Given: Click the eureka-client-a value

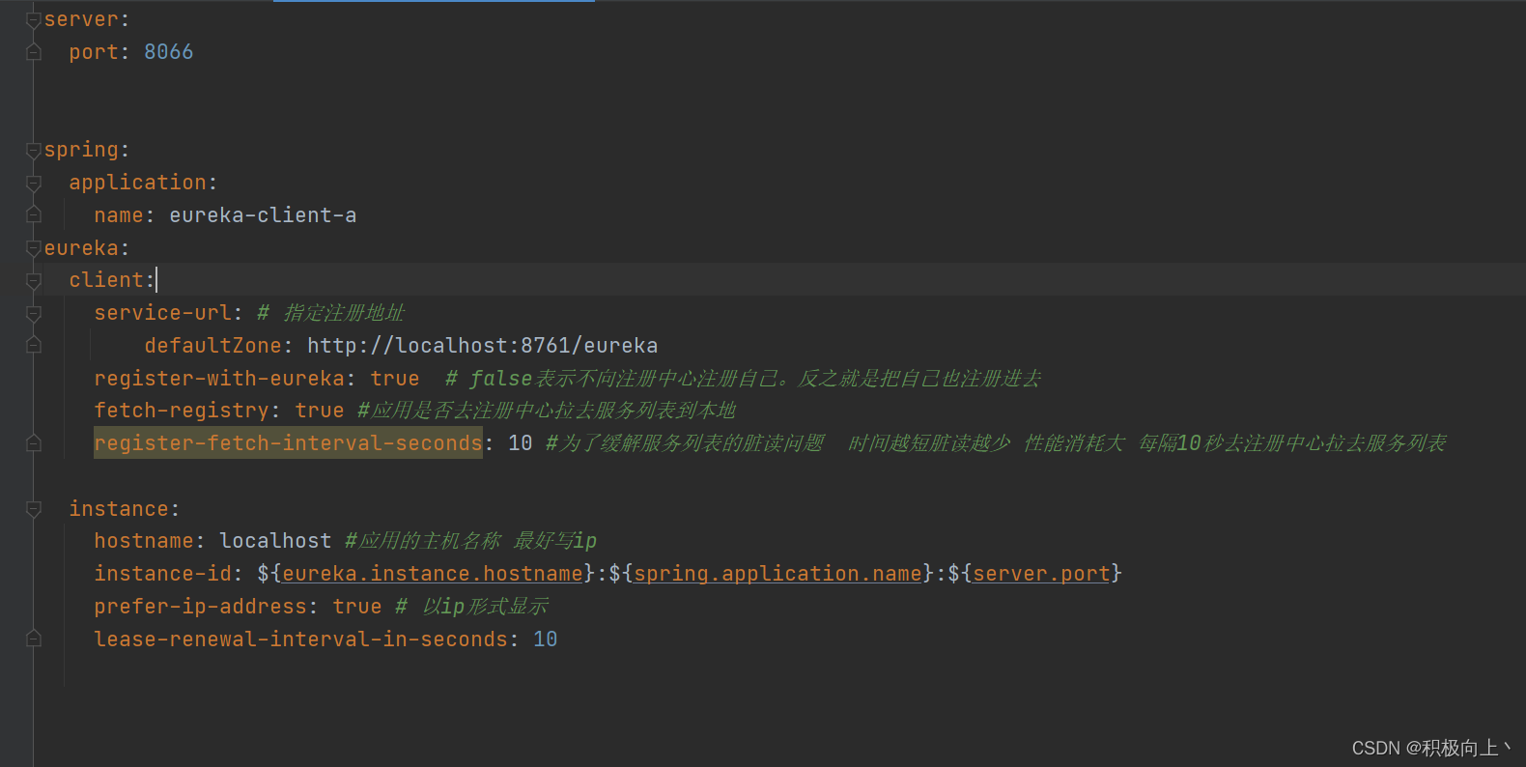Looking at the screenshot, I should point(263,215).
